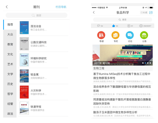
Task: Open the 讨论 blue chat icon
Action: click(x=130, y=35)
